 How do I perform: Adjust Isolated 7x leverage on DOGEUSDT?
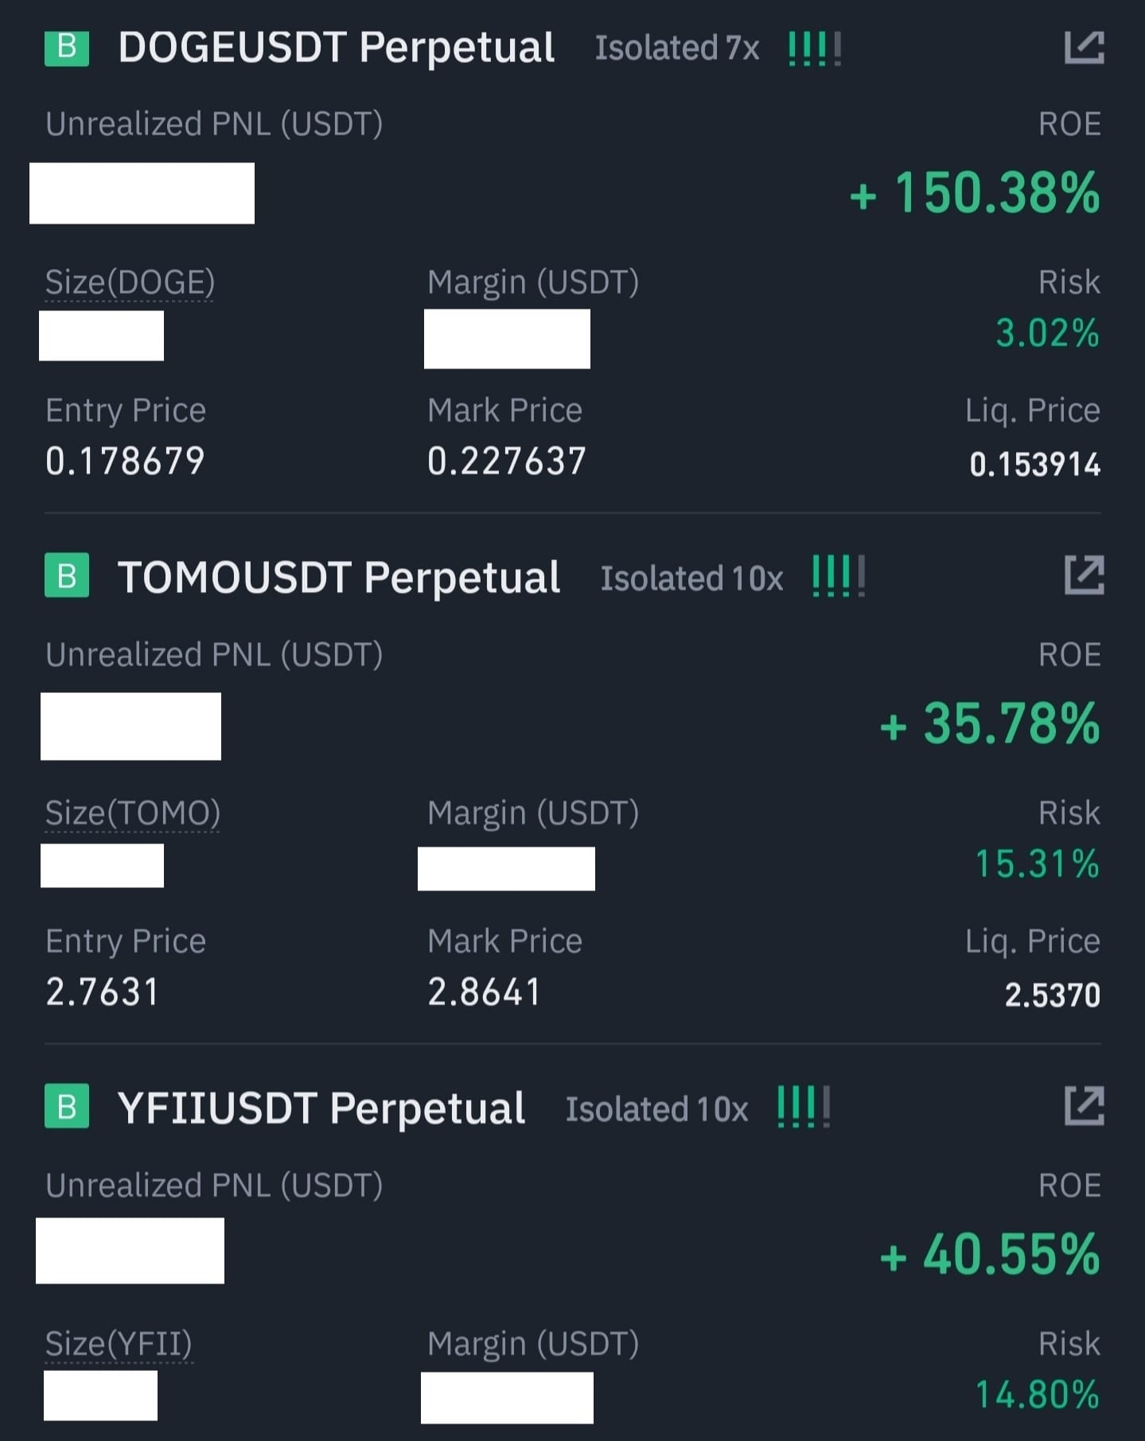click(677, 49)
